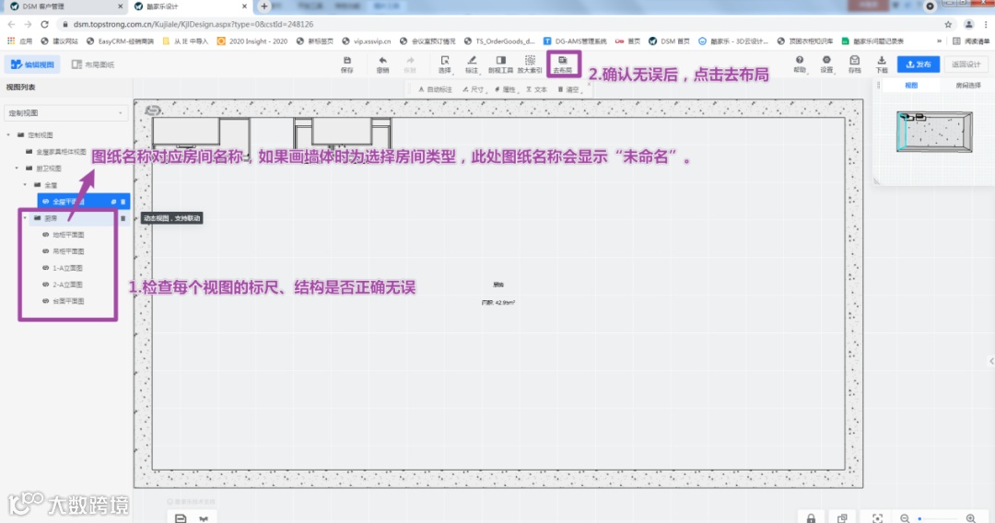Select the 房间选择 tab in right panel

point(968,86)
